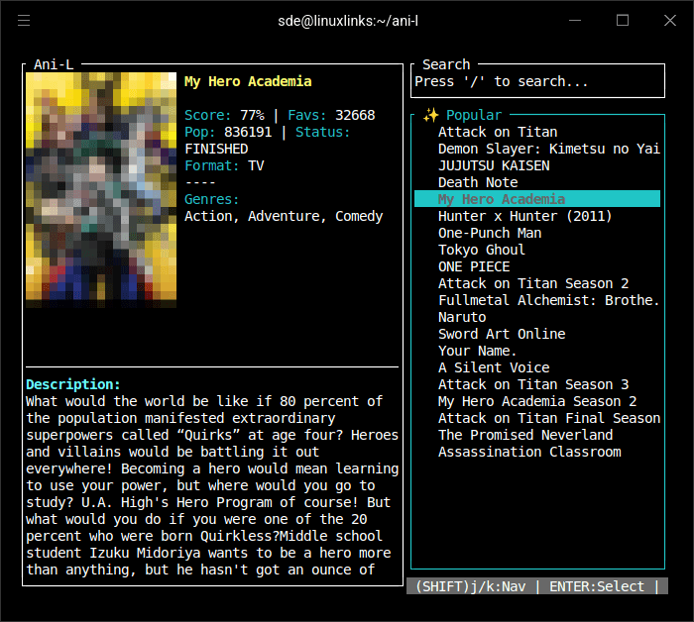Focus the search field reading Press '/' to search
This screenshot has height=622, width=694.
tap(537, 82)
